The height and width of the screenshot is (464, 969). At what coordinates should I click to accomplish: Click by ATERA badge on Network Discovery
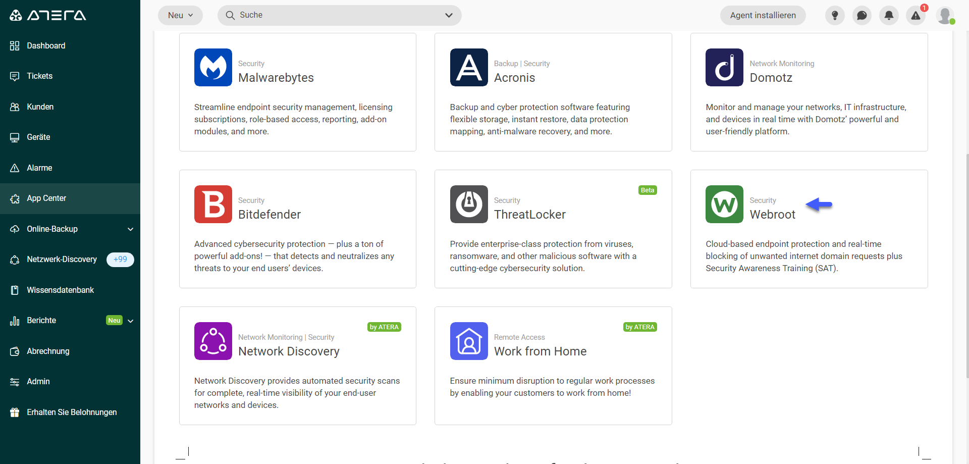click(384, 327)
